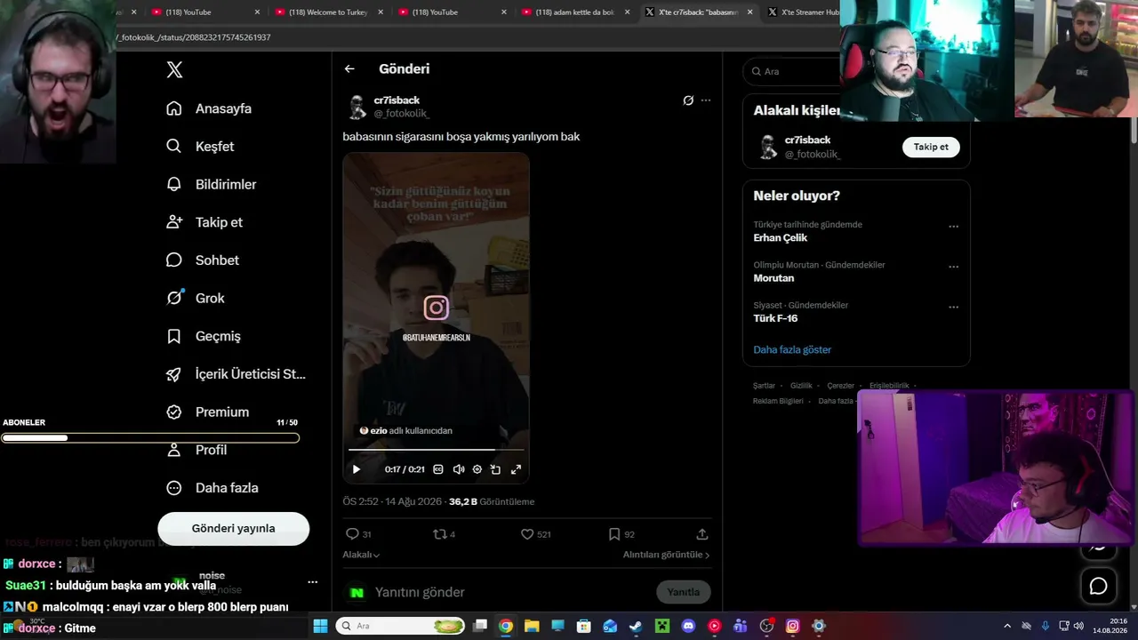This screenshot has width=1138, height=640.
Task: Go back with the arrow next to Gönderi
Action: pyautogui.click(x=349, y=68)
